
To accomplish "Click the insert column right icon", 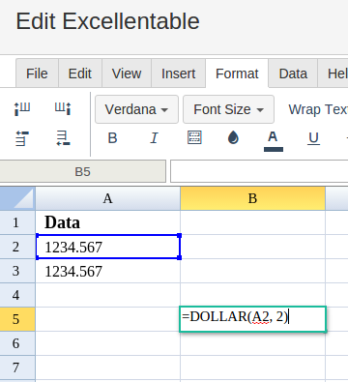I will point(63,108).
